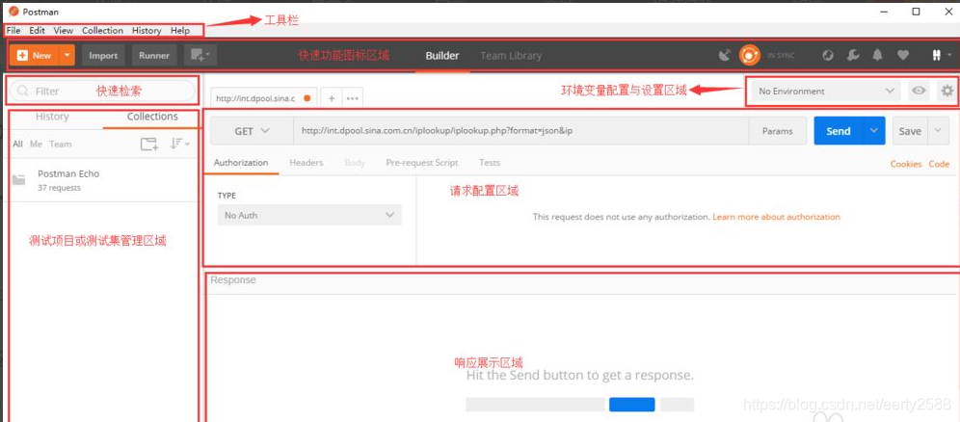
Task: Open the Code link
Action: (939, 164)
